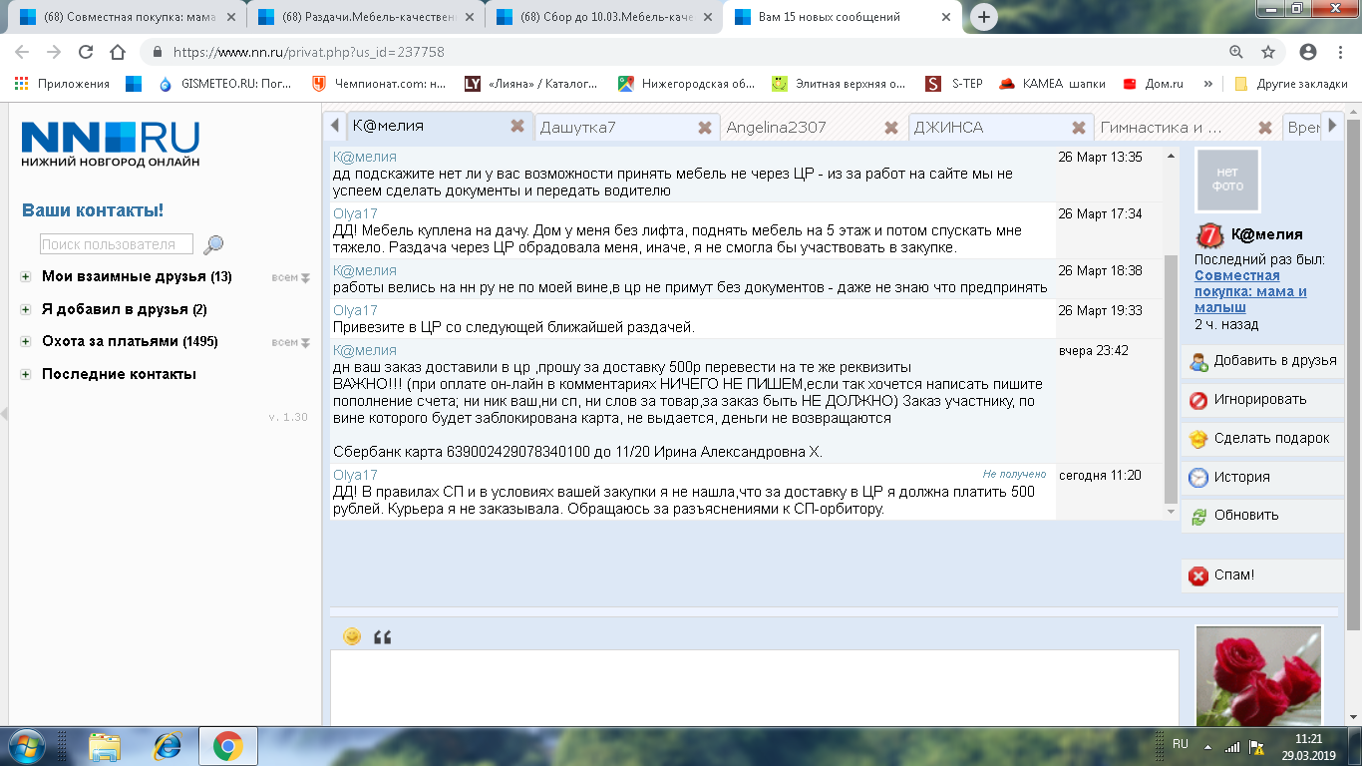Show hidden system tray icons

(1207, 745)
